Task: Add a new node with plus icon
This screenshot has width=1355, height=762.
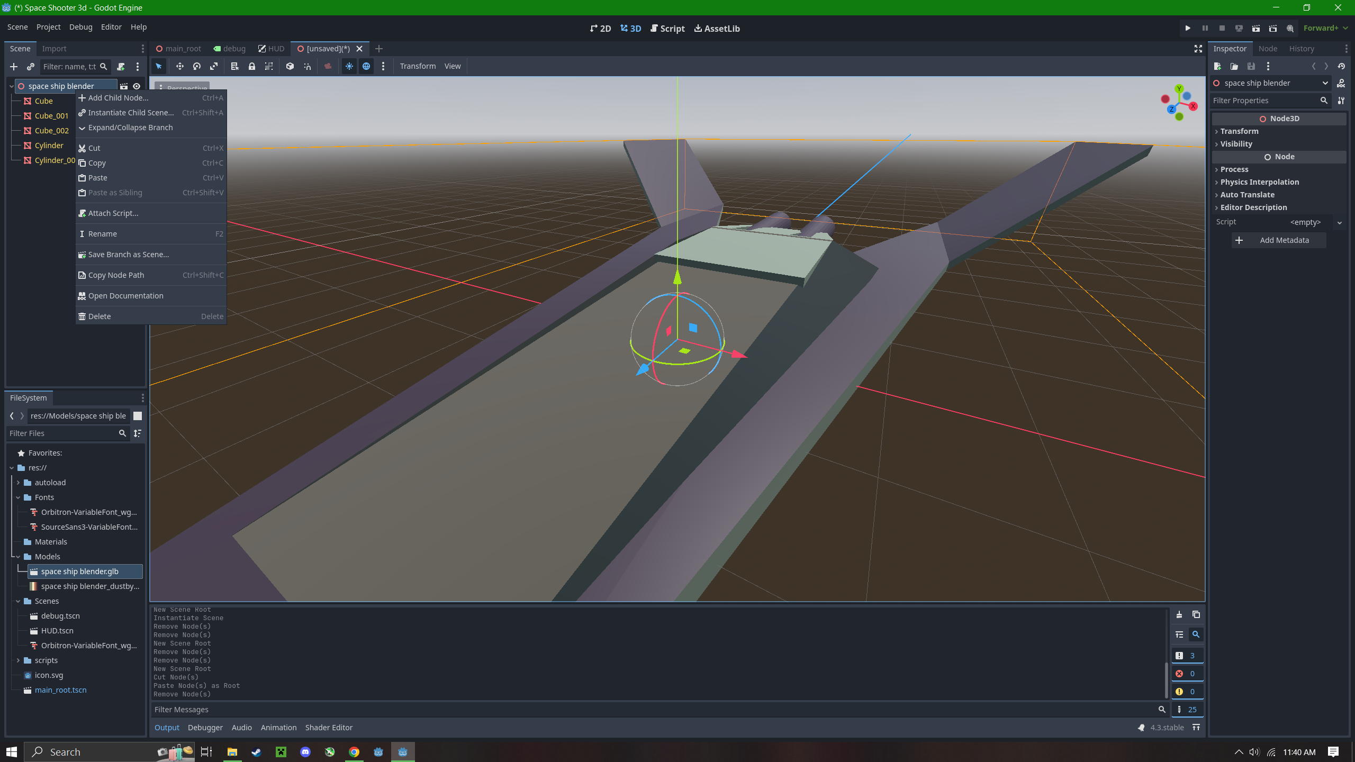Action: click(x=14, y=67)
